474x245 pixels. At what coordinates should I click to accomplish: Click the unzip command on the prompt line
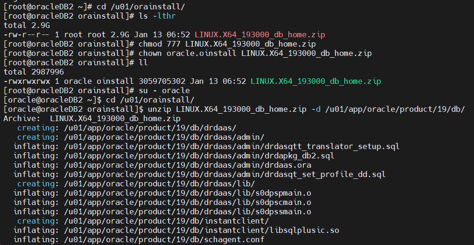point(306,109)
